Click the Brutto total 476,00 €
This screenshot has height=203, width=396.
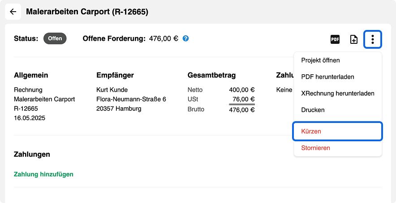point(242,110)
